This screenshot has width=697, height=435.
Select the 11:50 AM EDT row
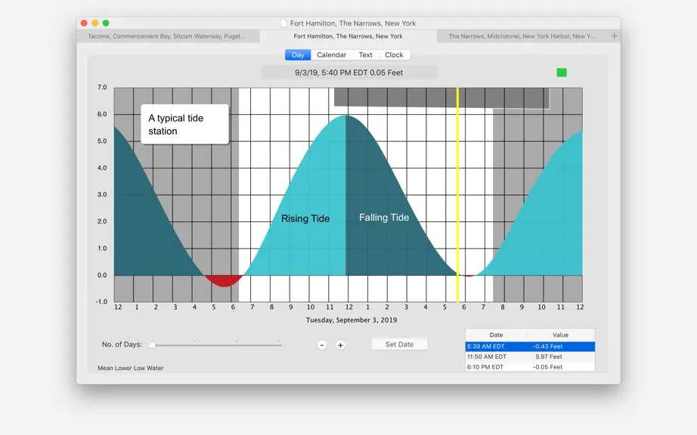(x=530, y=356)
